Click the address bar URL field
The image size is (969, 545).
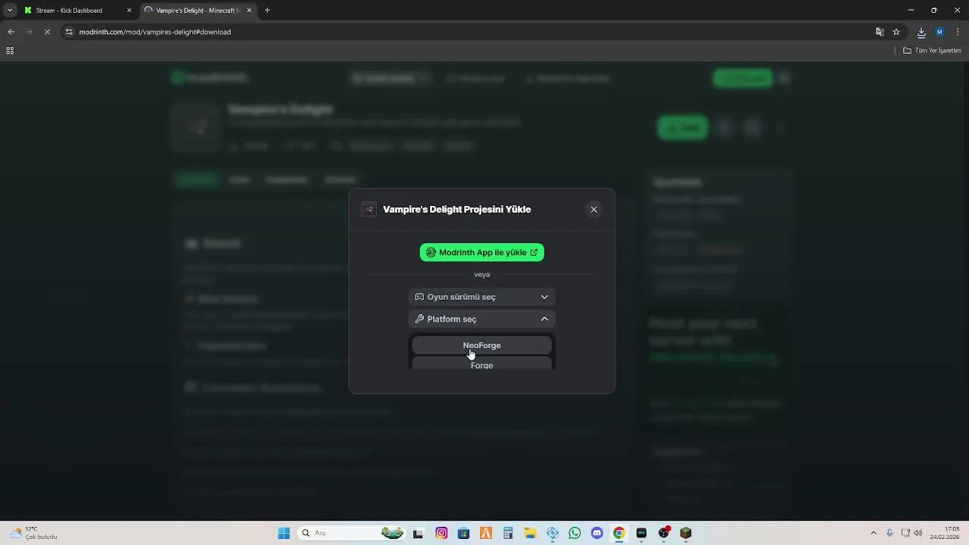(469, 32)
